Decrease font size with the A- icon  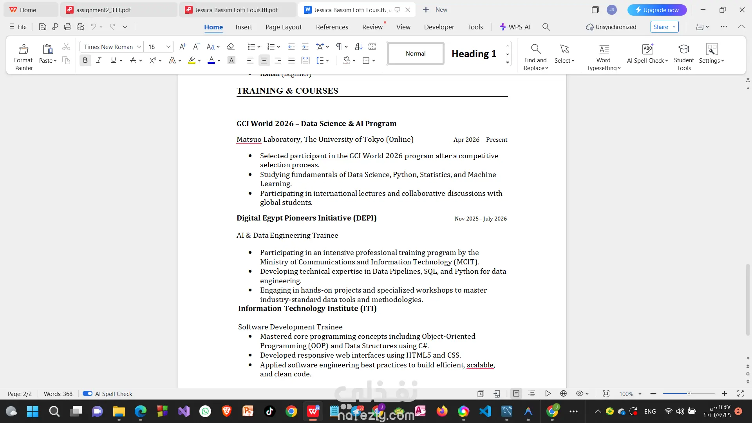(196, 47)
